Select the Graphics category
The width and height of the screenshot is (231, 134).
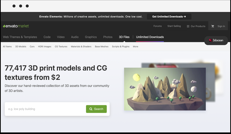(91, 37)
